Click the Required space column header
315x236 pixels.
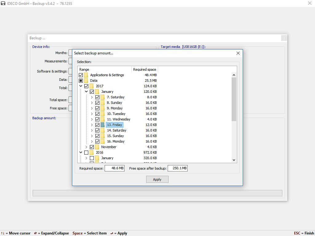[145, 69]
